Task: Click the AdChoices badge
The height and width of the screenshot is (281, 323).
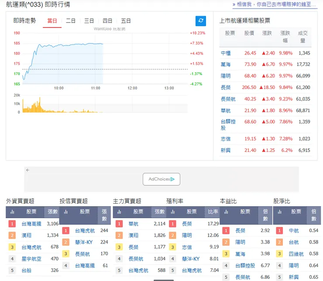Action: coord(161,179)
